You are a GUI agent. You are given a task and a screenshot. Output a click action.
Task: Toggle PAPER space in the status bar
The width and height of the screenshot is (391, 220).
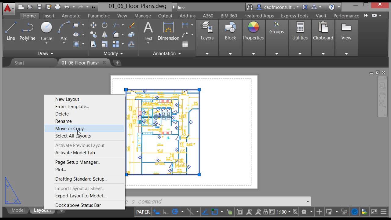(143, 212)
